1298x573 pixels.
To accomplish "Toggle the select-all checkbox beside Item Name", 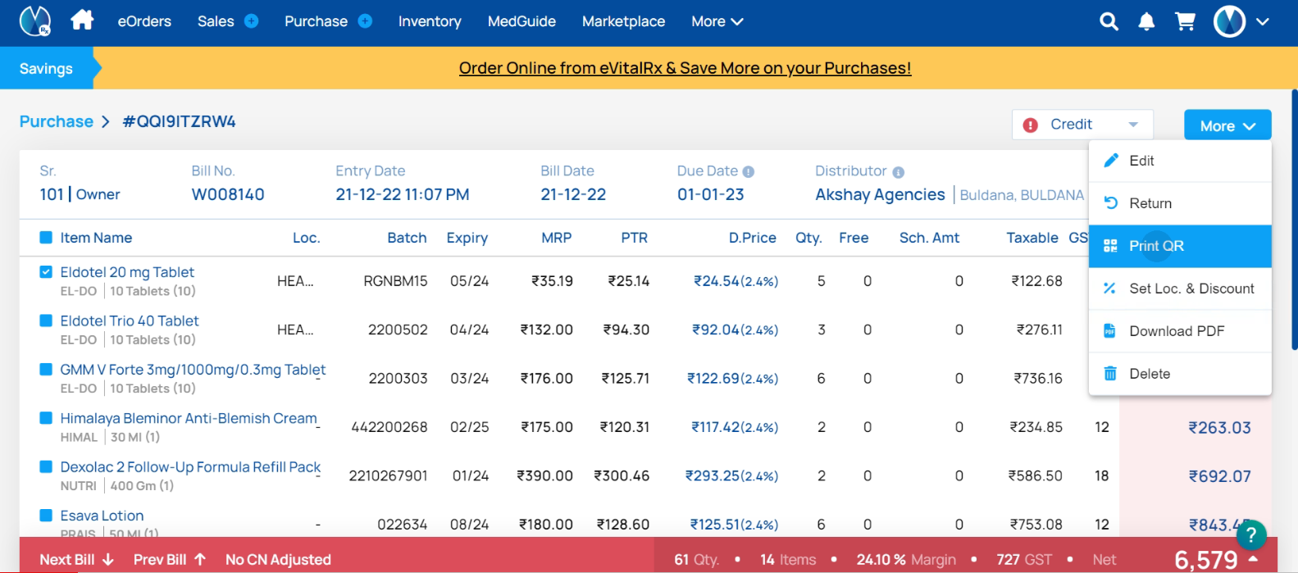I will (x=46, y=238).
